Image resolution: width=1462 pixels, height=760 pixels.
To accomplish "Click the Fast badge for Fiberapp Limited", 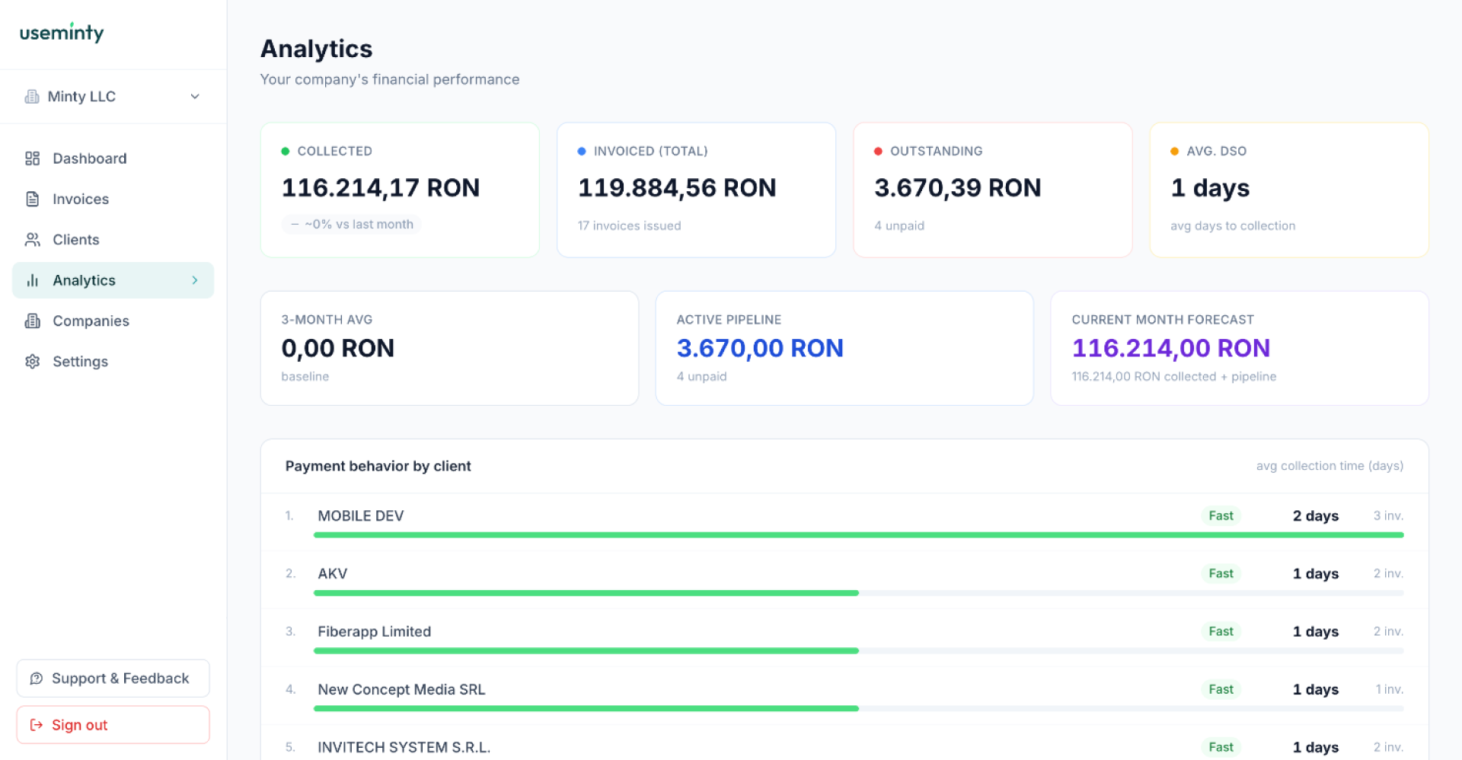I will click(x=1221, y=631).
